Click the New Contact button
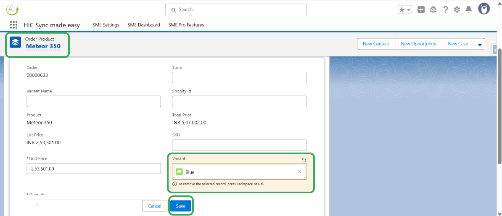This screenshot has height=216, width=502. (x=376, y=44)
